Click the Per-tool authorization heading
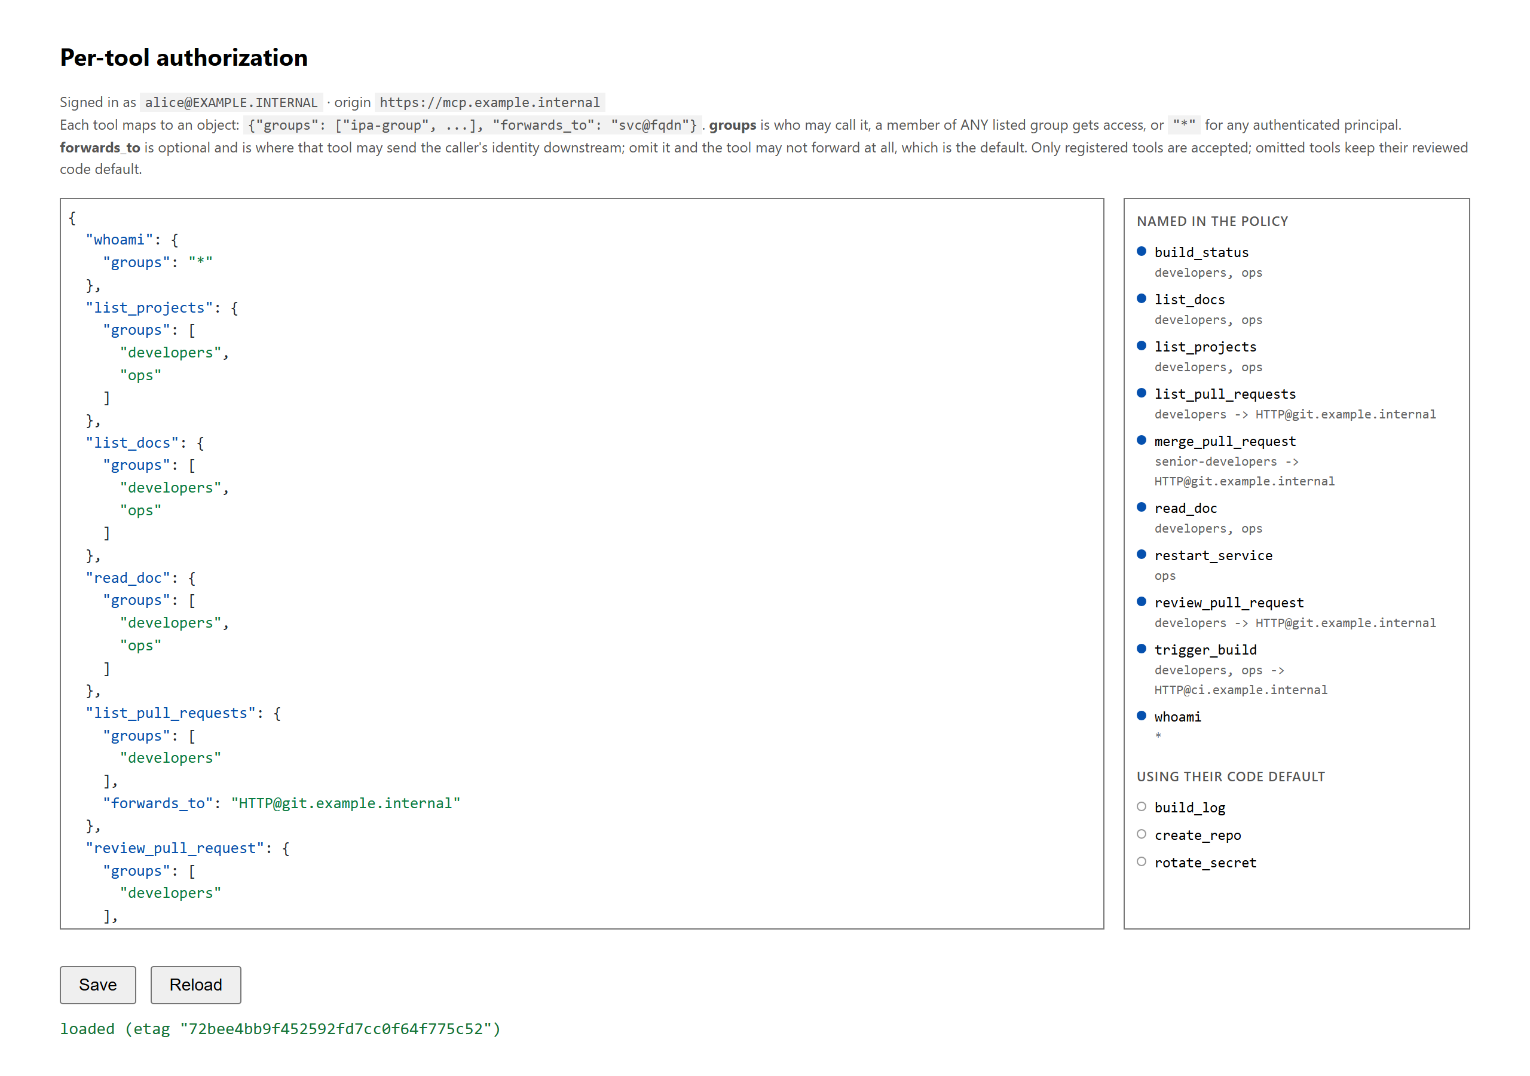The height and width of the screenshot is (1076, 1530). pos(184,58)
